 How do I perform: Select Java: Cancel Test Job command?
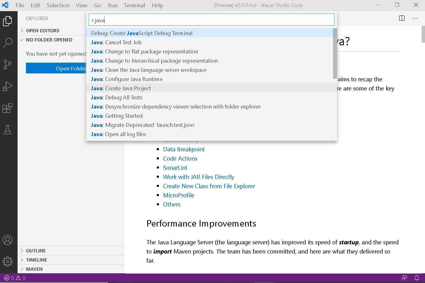click(209, 42)
